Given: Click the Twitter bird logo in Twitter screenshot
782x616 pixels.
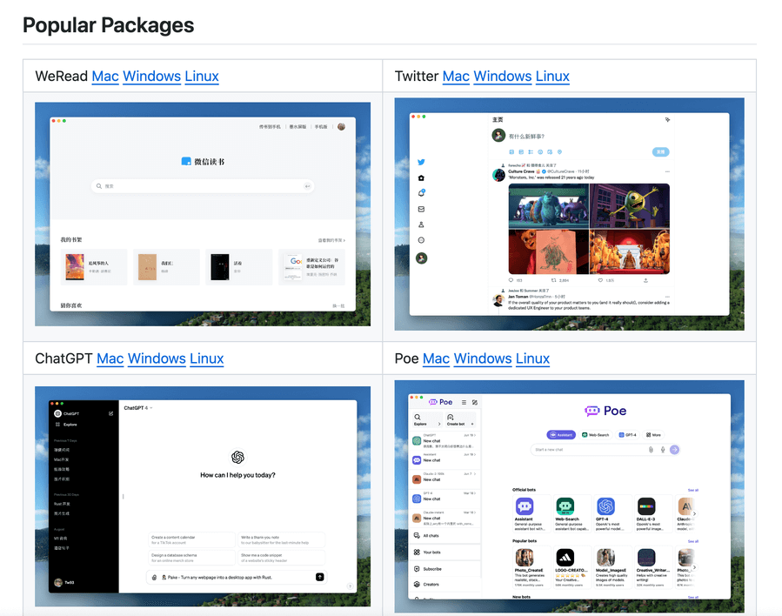Looking at the screenshot, I should pos(421,162).
